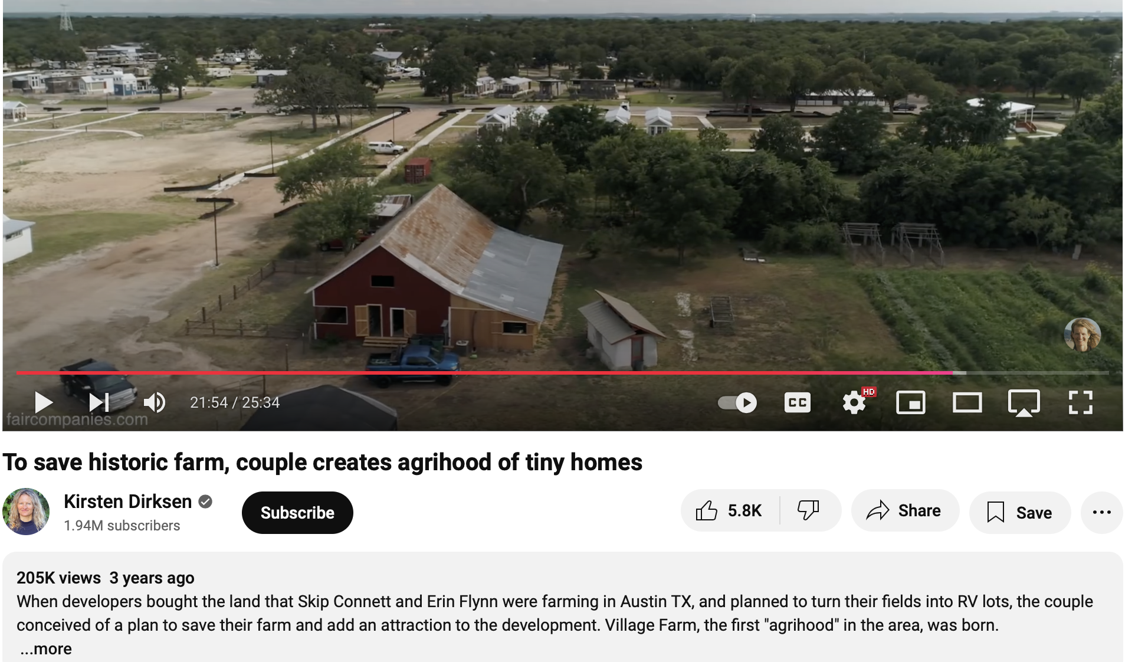
Task: Skip to the next video
Action: click(99, 402)
